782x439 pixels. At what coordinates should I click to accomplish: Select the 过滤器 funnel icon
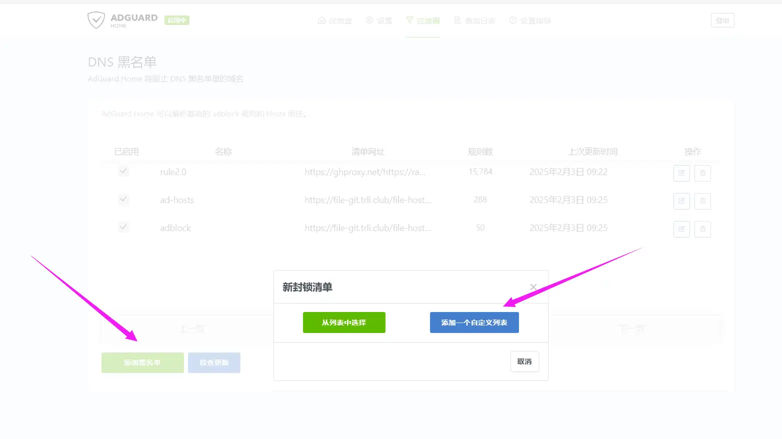[410, 20]
